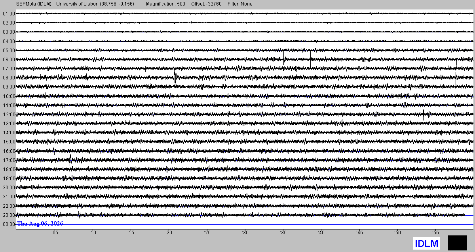
Task: Click the 20:00 hour label
Action: pos(8,187)
